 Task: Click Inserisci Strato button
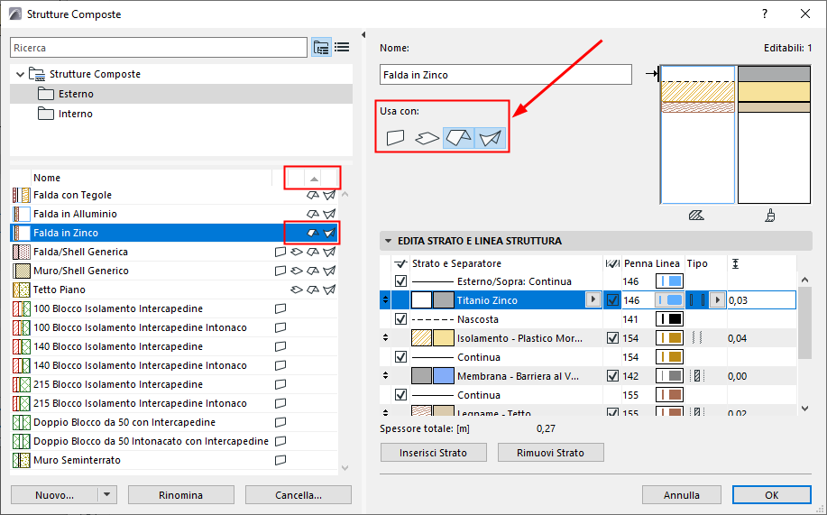433,453
